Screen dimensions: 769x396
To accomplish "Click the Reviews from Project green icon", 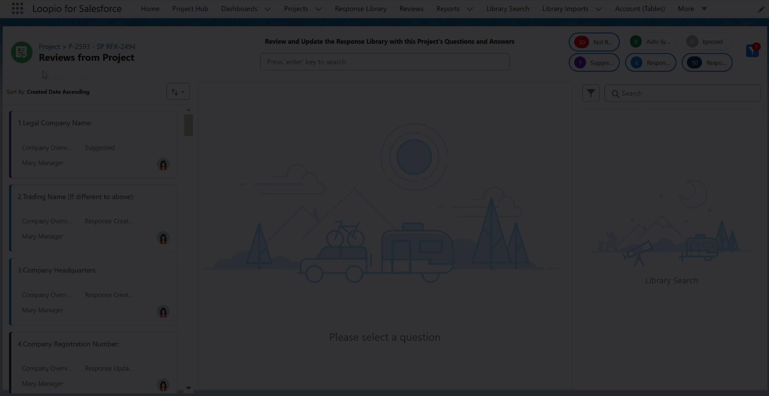I will click(22, 52).
